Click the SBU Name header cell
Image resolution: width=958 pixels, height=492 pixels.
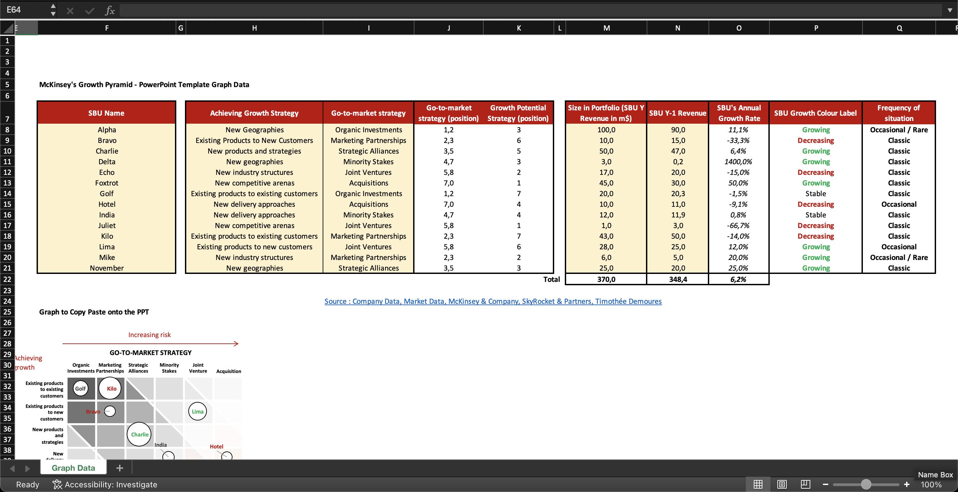pos(106,113)
